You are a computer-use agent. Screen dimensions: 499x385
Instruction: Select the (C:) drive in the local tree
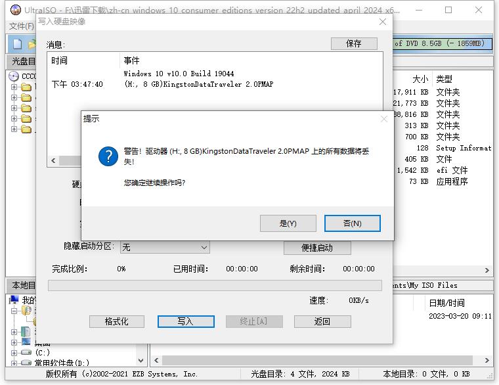[42, 353]
